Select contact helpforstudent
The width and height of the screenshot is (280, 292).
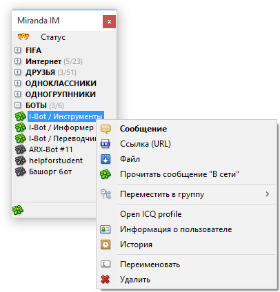coord(56,160)
